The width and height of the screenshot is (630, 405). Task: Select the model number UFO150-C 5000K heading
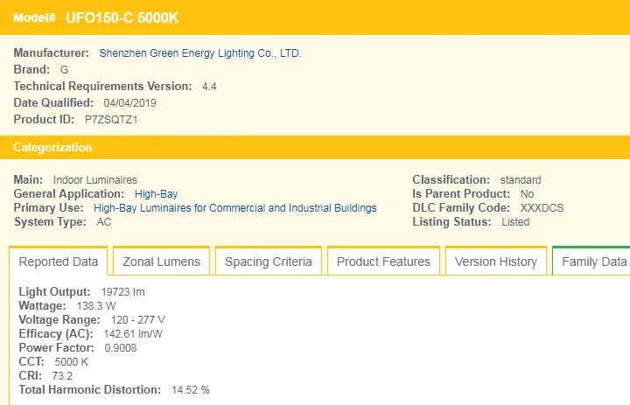[122, 17]
